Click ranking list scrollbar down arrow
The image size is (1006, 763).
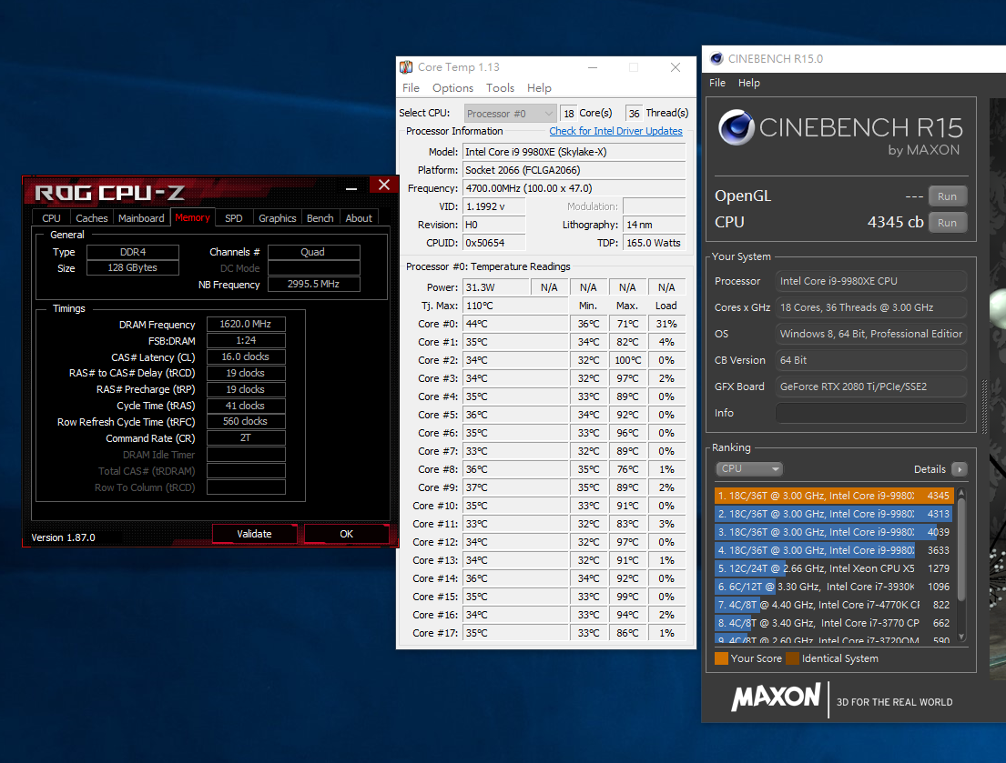point(961,637)
